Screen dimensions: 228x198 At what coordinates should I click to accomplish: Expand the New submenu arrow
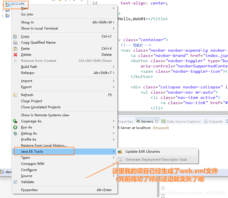coord(113,8)
